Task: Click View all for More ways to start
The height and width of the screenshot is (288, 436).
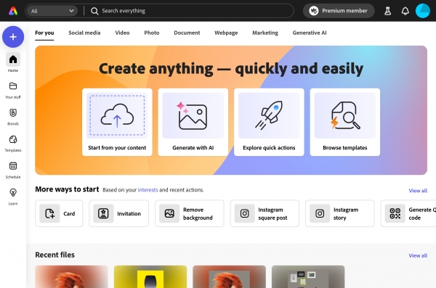Action: point(418,191)
